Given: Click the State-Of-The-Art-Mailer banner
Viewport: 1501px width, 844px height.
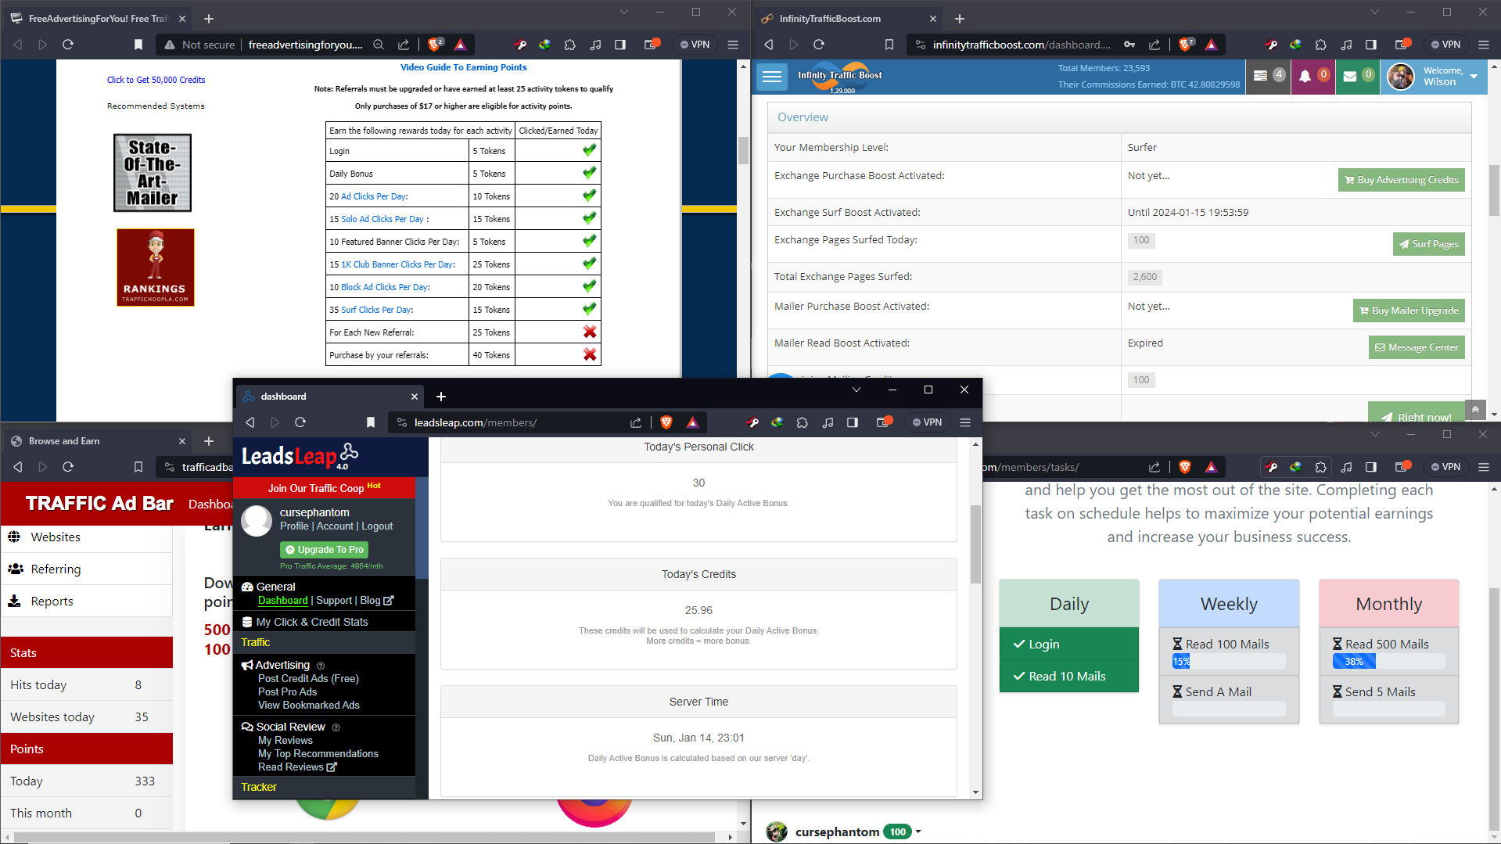Looking at the screenshot, I should 153,173.
